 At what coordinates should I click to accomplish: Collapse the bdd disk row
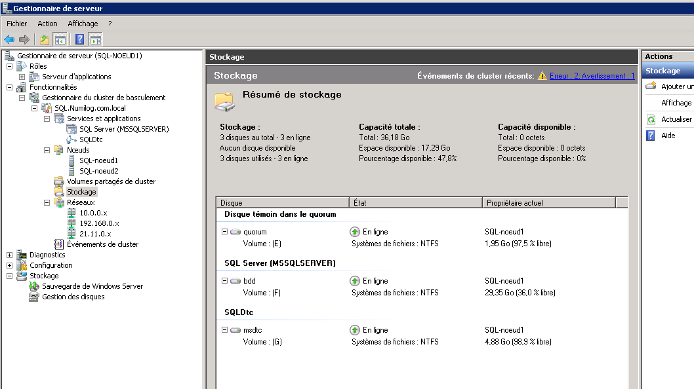point(224,281)
